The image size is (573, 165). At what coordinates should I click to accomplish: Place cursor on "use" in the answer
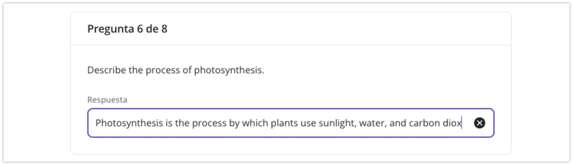pos(308,123)
